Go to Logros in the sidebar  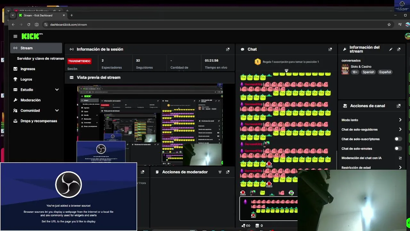26,79
